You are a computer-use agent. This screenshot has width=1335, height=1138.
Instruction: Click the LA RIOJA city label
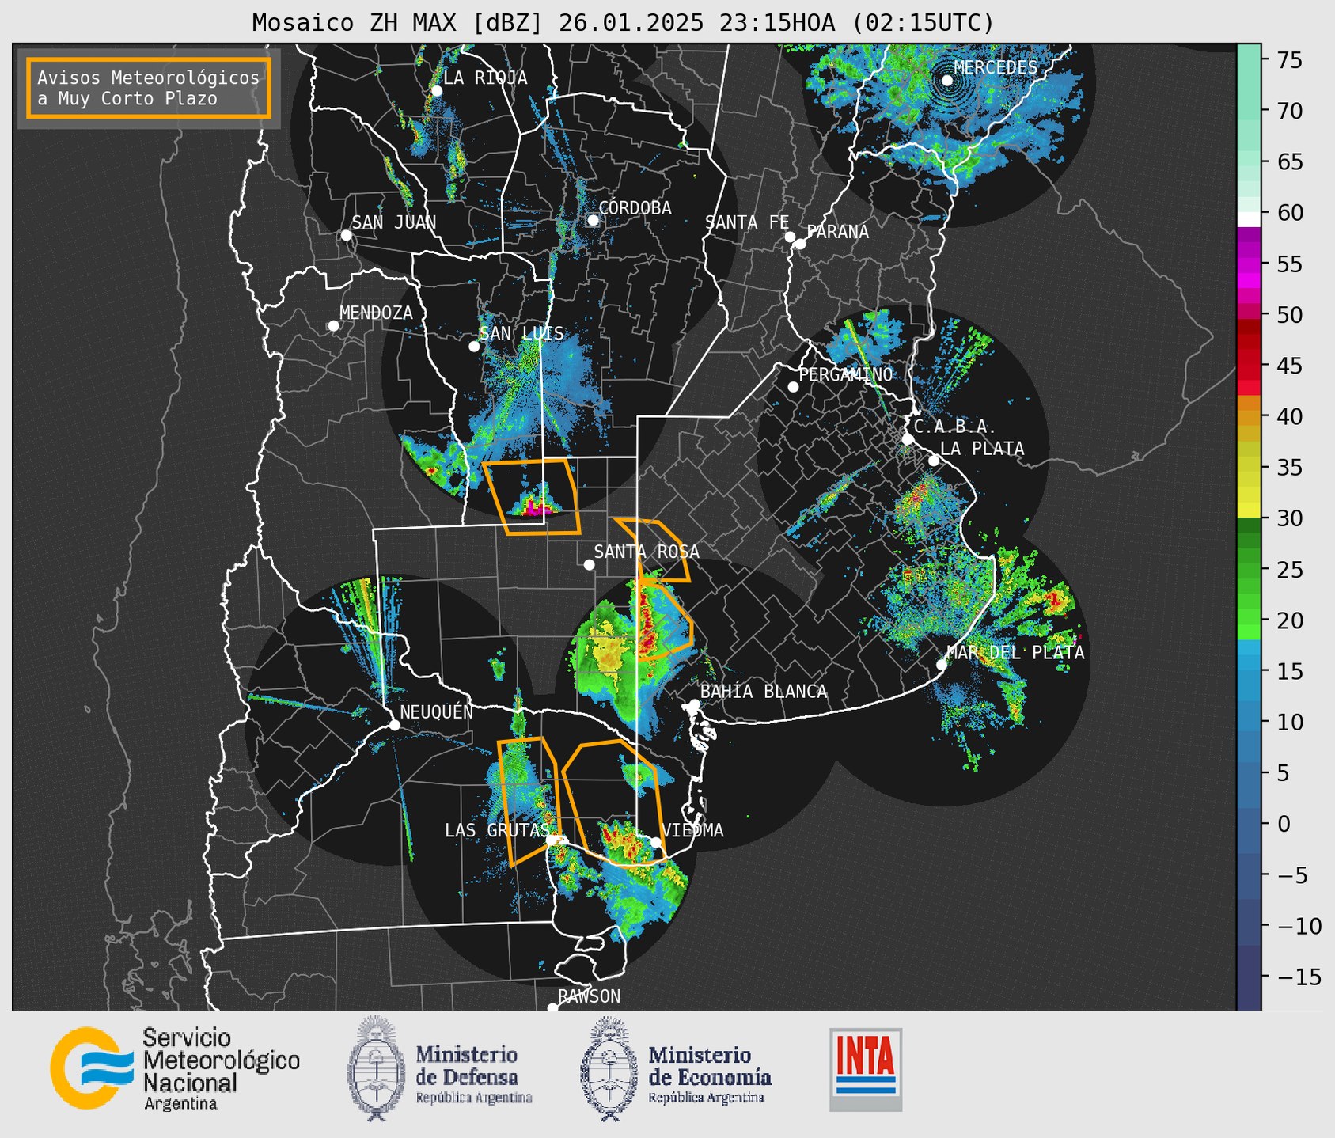click(485, 78)
